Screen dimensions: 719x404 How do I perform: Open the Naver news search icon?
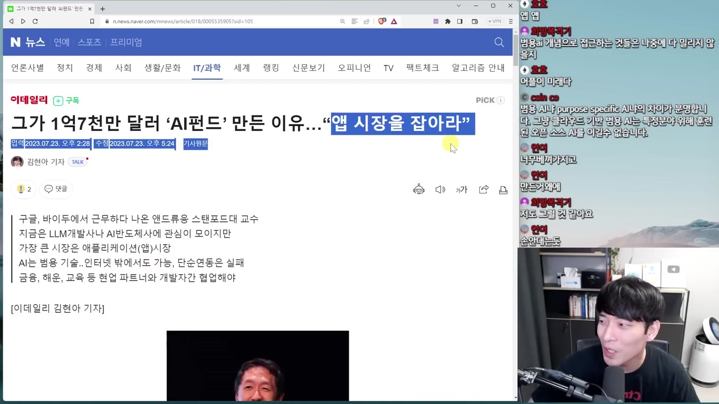(499, 42)
